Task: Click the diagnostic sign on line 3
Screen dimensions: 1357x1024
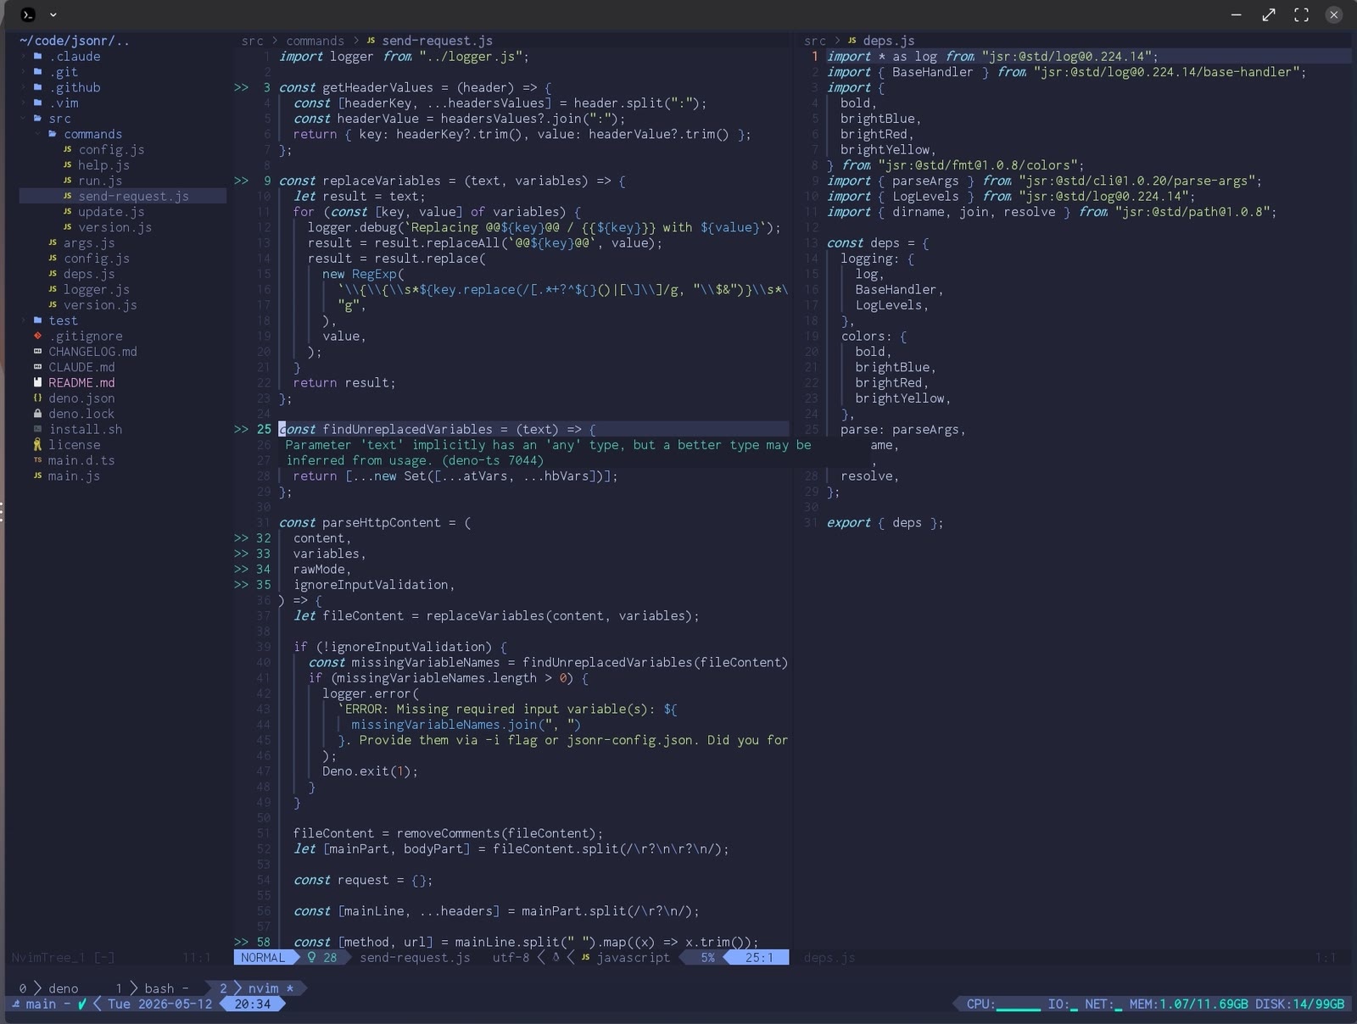Action: [242, 87]
